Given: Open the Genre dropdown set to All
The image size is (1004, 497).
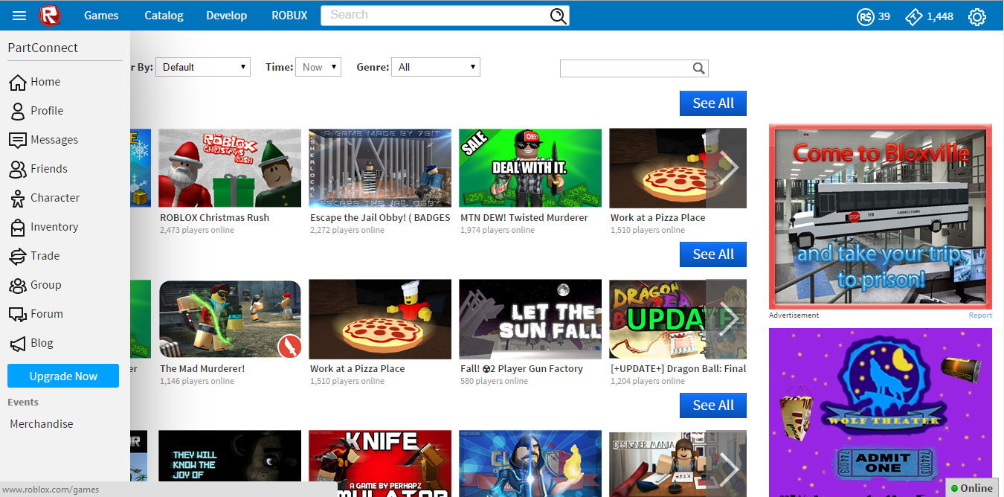Looking at the screenshot, I should 436,66.
